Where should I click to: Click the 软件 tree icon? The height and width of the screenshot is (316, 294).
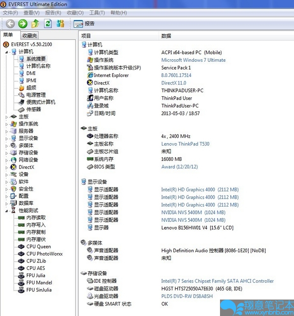14,181
